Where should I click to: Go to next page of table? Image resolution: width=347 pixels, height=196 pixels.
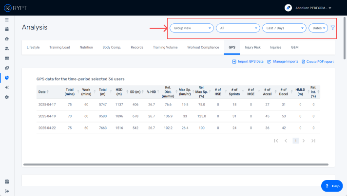[x=304, y=141]
